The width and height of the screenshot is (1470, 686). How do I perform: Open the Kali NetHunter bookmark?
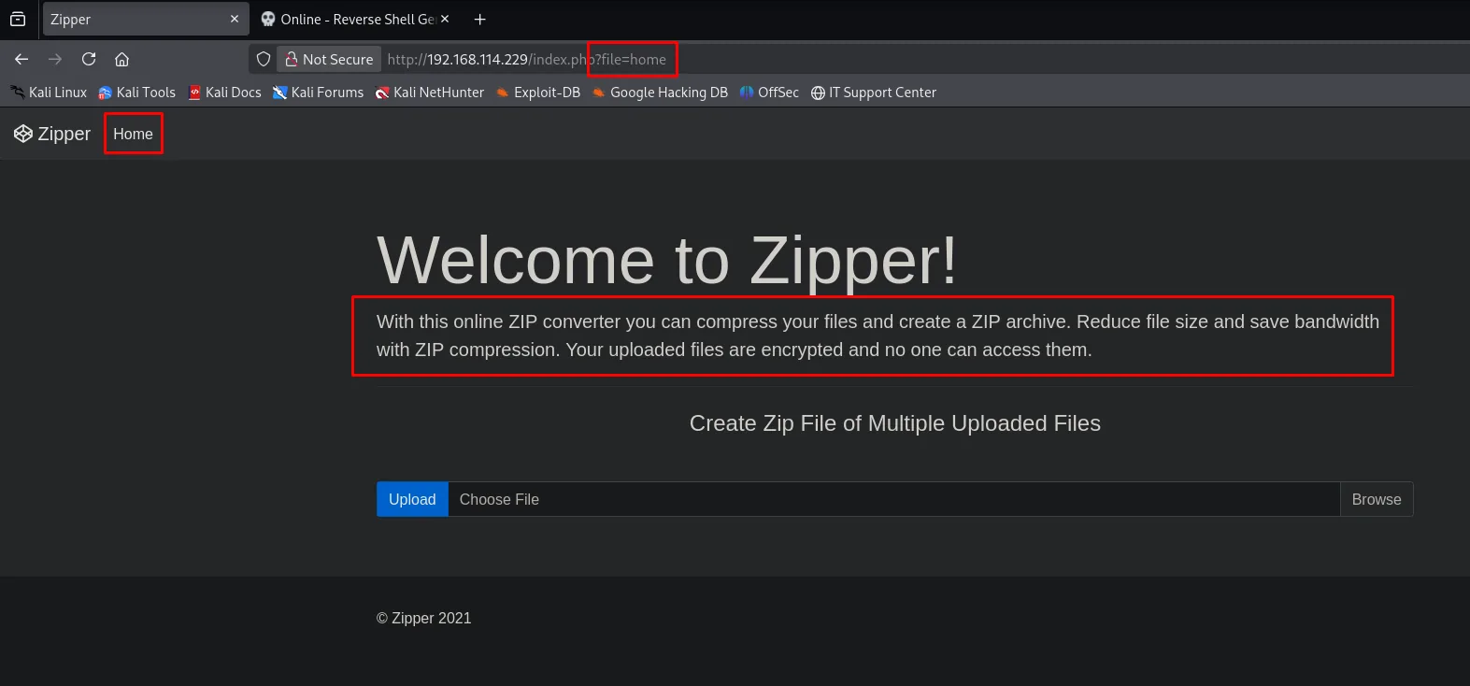click(x=430, y=92)
